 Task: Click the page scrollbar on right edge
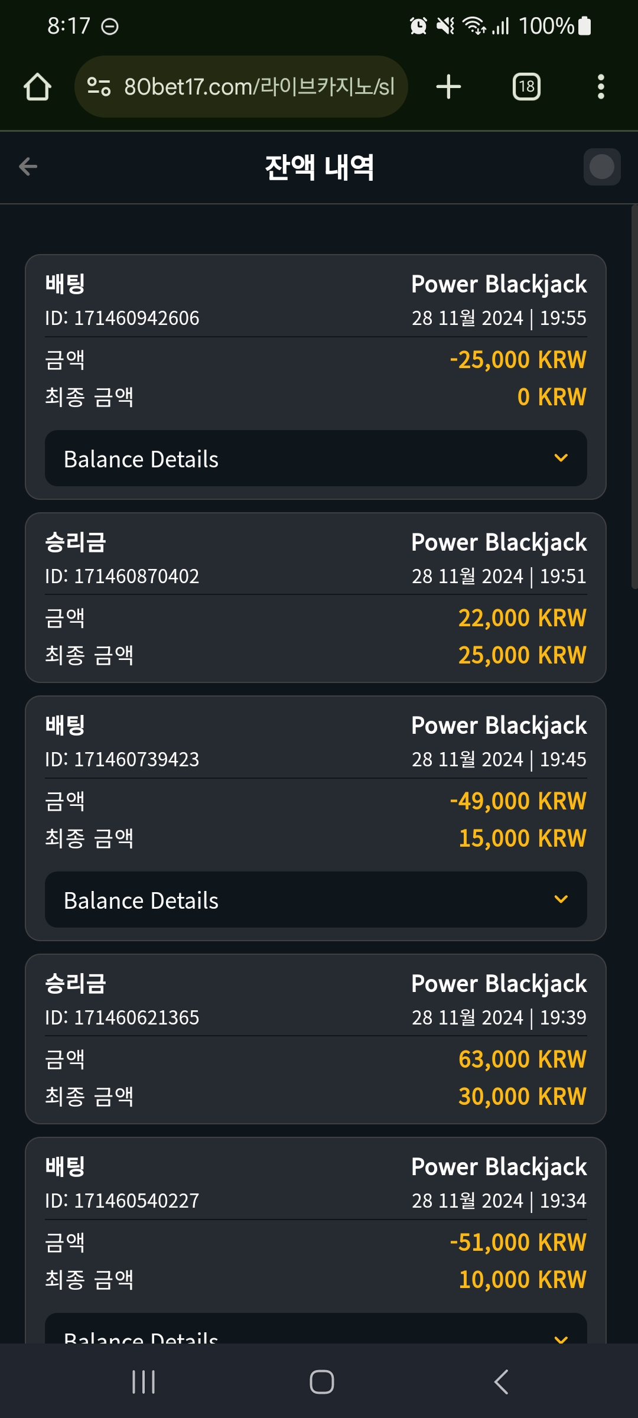point(634,396)
